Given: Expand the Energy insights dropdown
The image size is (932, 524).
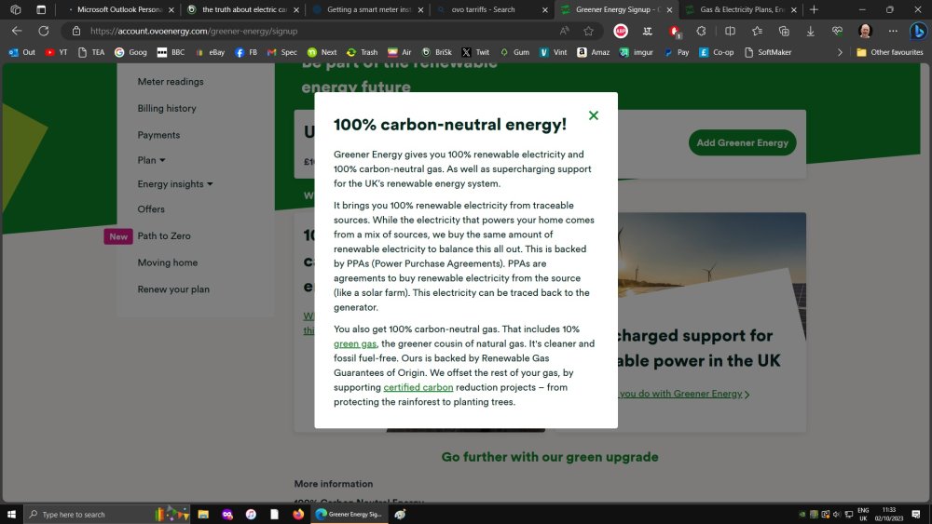Looking at the screenshot, I should pos(175,184).
